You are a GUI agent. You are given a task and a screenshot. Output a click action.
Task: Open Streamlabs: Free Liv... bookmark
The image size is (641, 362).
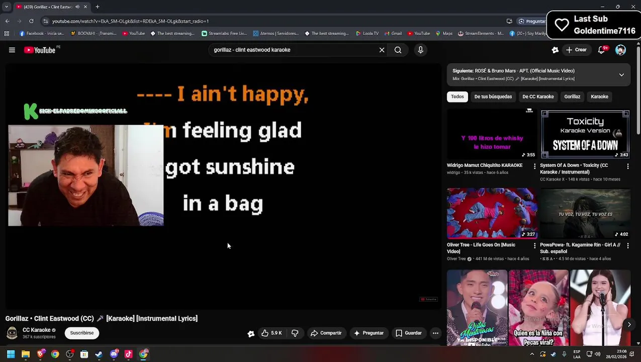coord(224,33)
